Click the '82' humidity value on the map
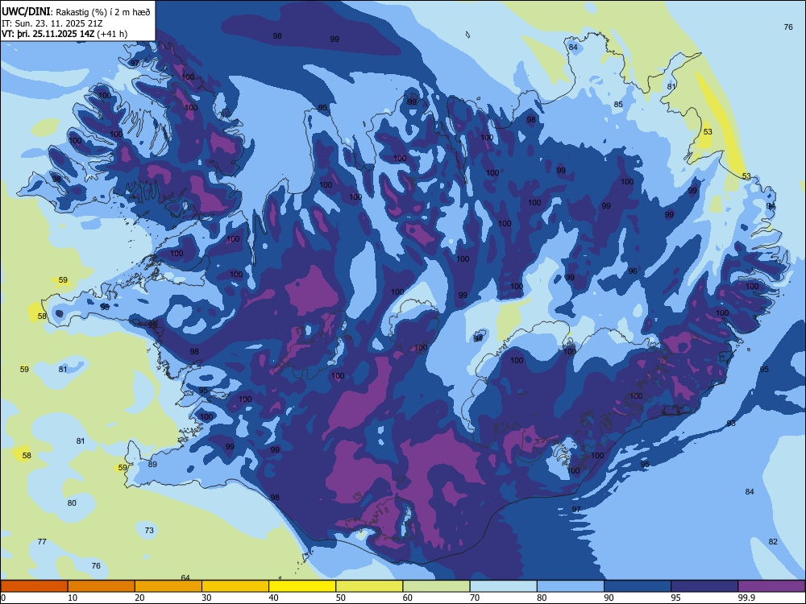Viewport: 806px width, 604px height. tap(773, 541)
